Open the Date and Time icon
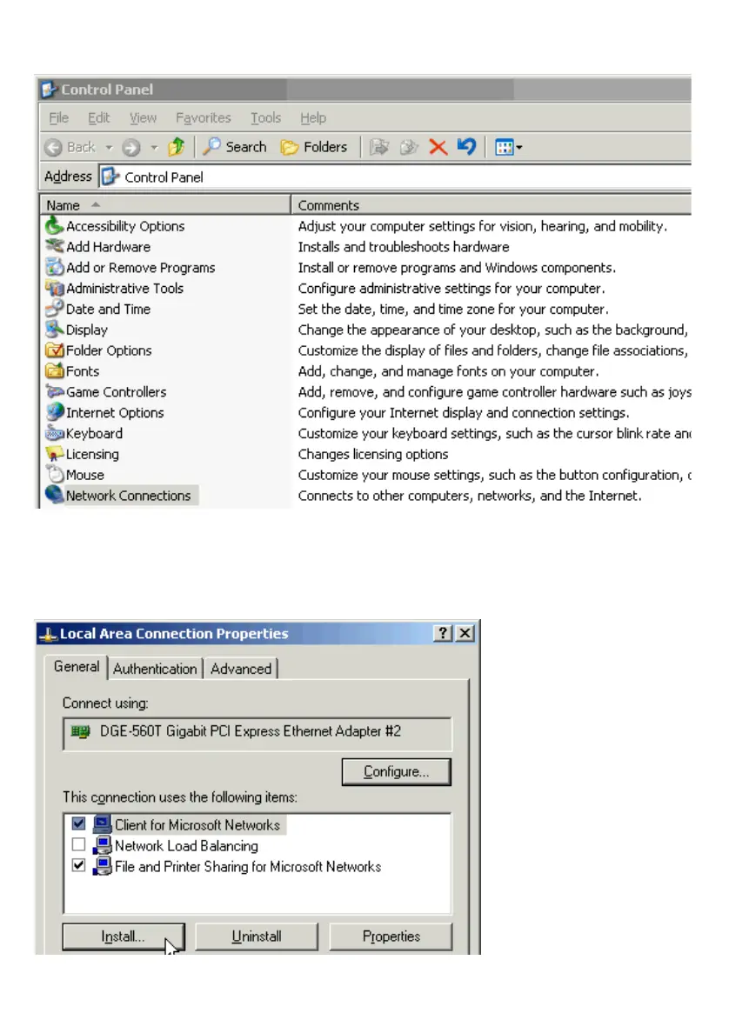The image size is (729, 1033). [54, 309]
